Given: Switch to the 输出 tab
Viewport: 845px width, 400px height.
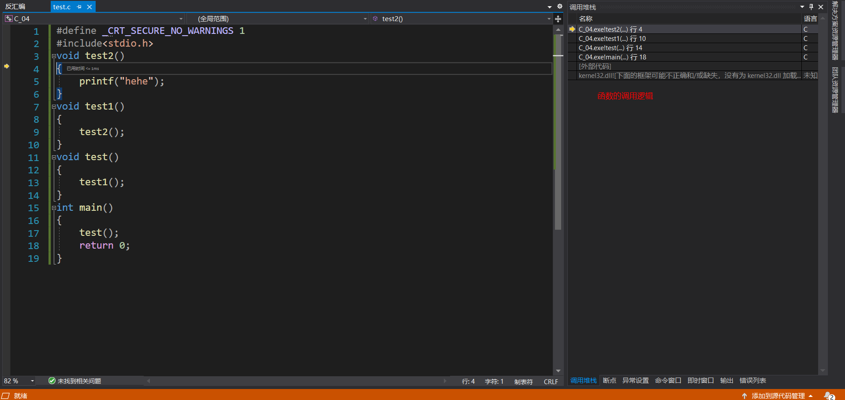Looking at the screenshot, I should [727, 381].
